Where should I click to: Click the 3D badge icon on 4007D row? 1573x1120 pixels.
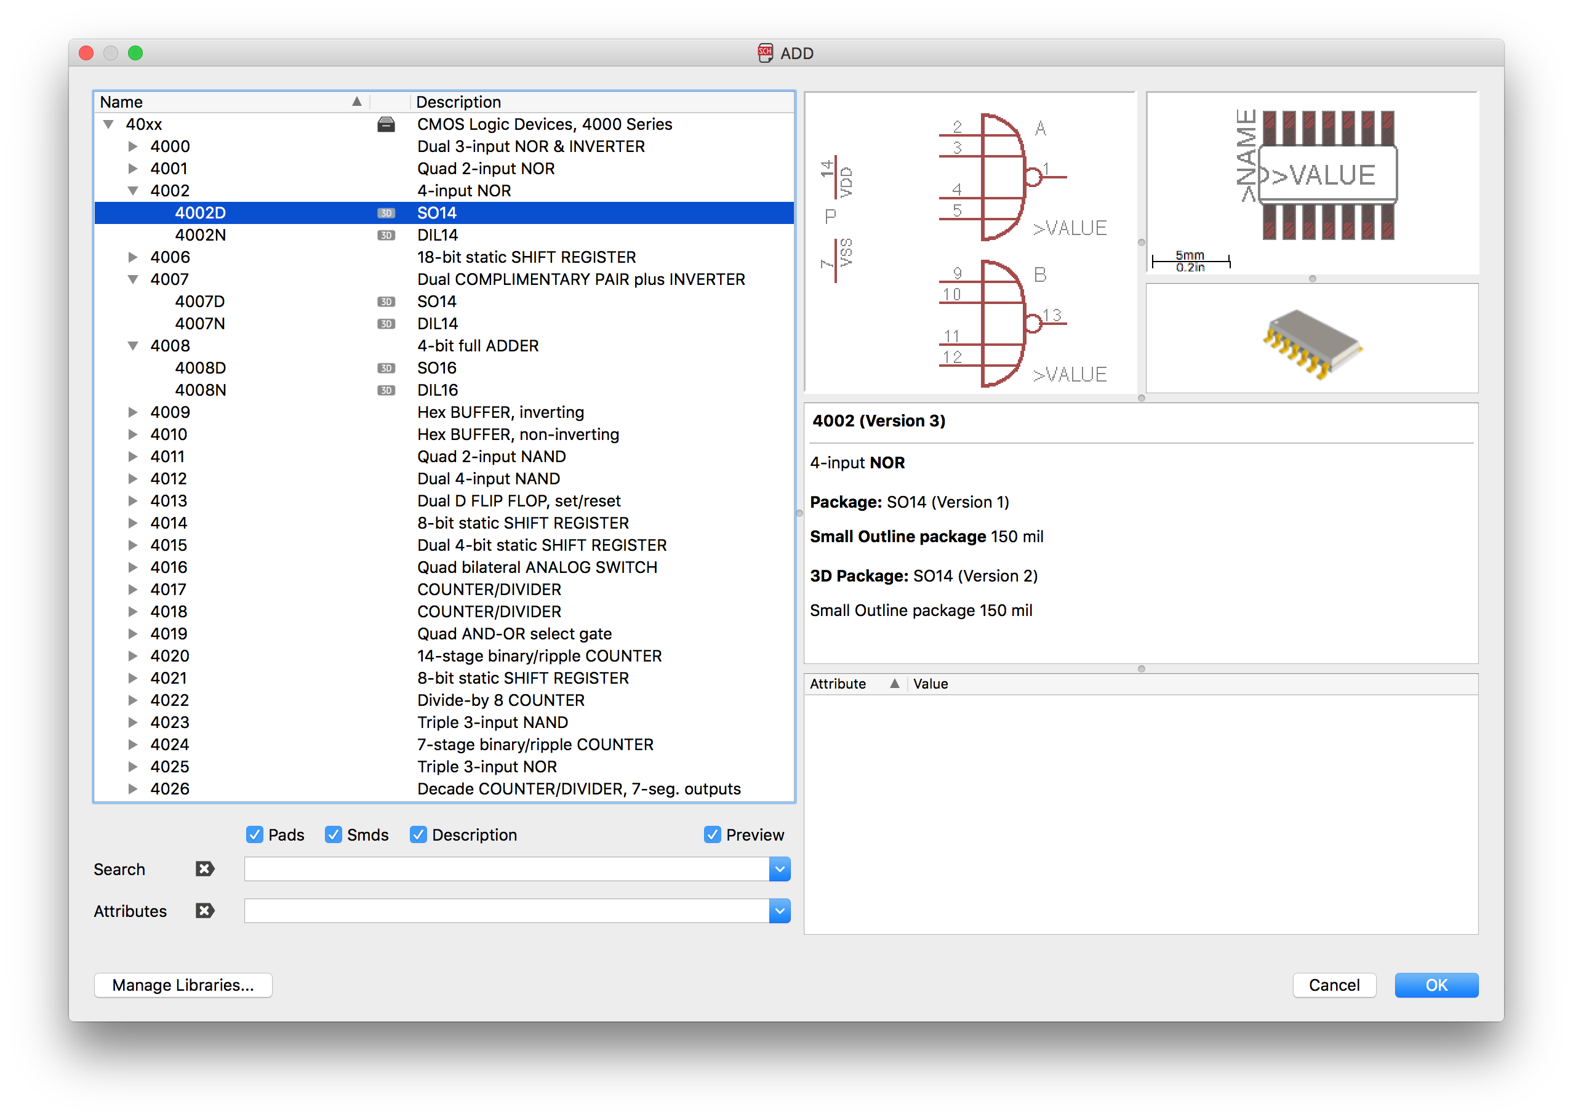click(x=386, y=302)
